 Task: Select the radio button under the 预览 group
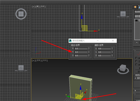135,78
